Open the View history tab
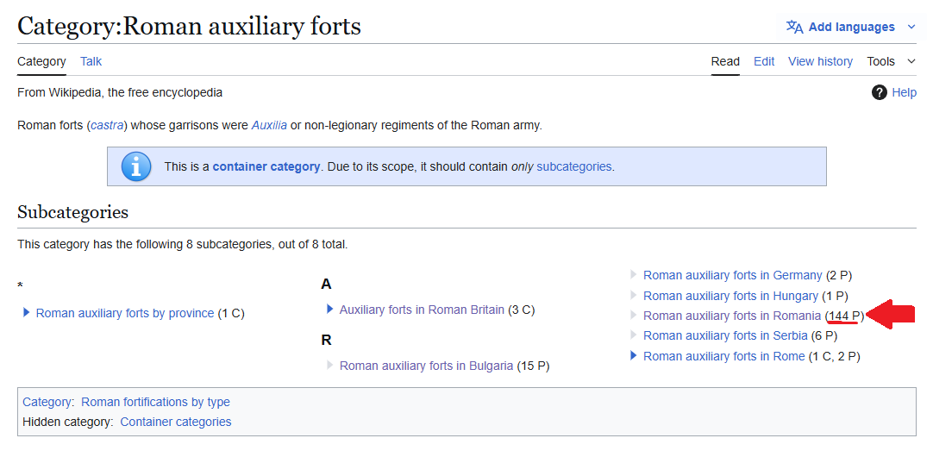This screenshot has width=933, height=457. coord(820,61)
